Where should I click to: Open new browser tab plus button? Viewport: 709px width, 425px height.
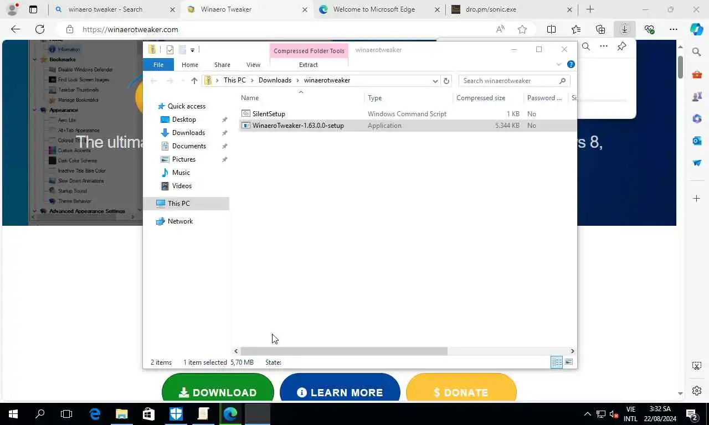pyautogui.click(x=590, y=9)
